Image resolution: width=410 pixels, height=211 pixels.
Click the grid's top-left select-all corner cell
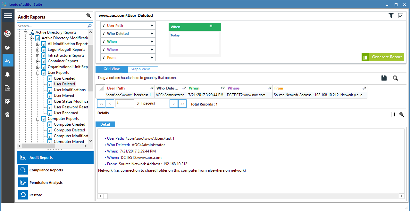click(100, 88)
